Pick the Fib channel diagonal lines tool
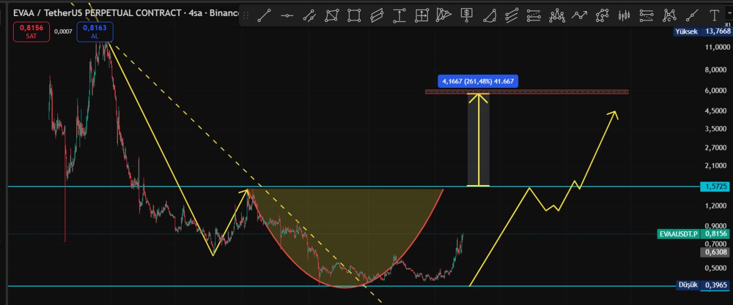The width and height of the screenshot is (733, 305). coord(511,15)
